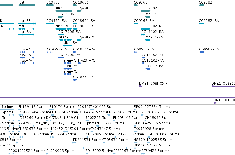Select the Try29F gene label

[83, 8]
